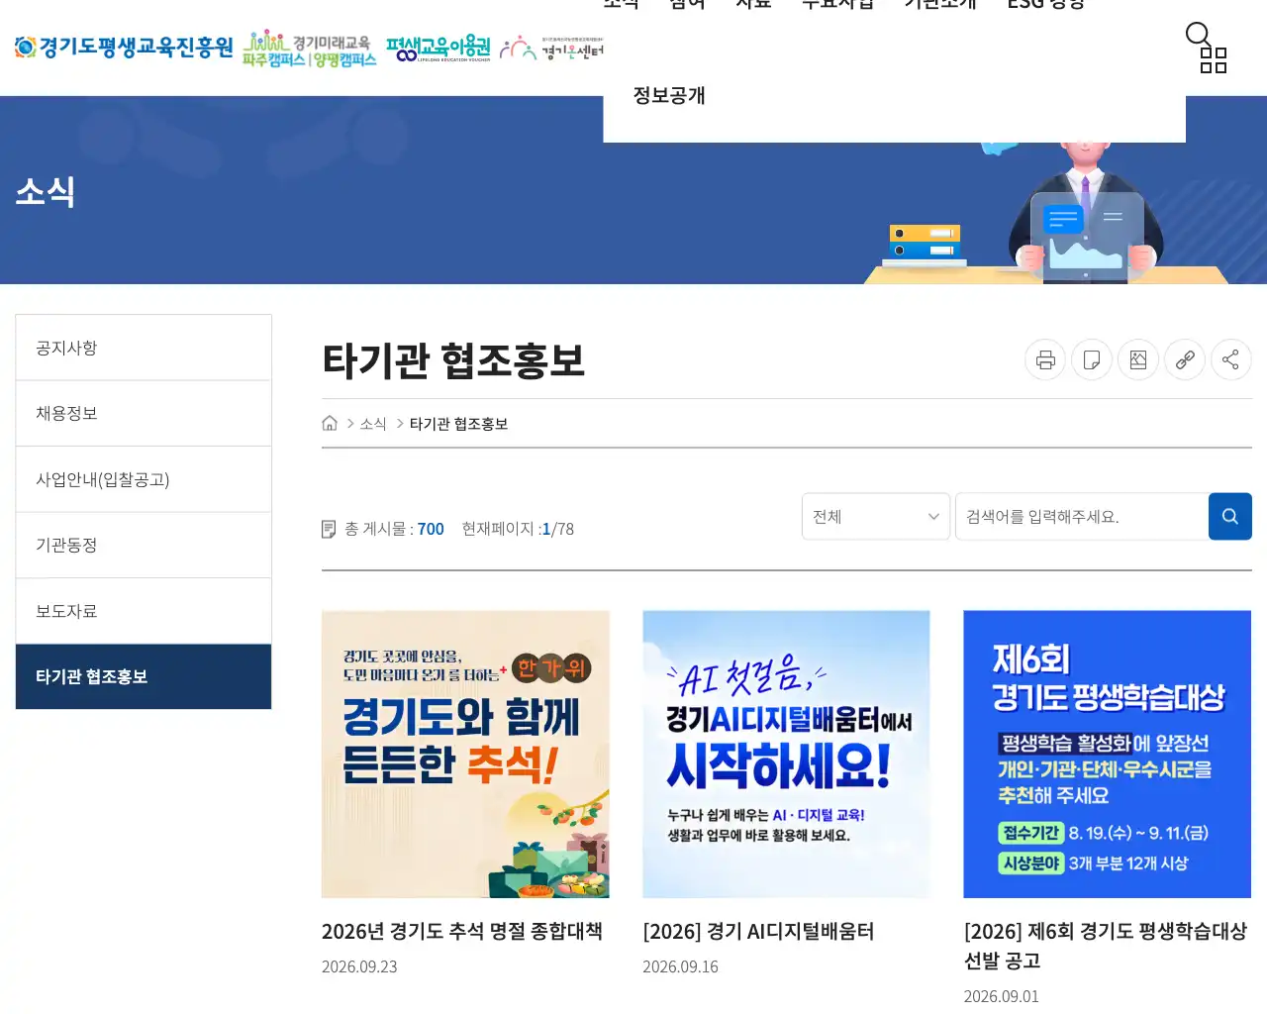The width and height of the screenshot is (1267, 1014).
Task: Open the 경기AI디지털배움터 thumbnail image
Action: point(786,755)
